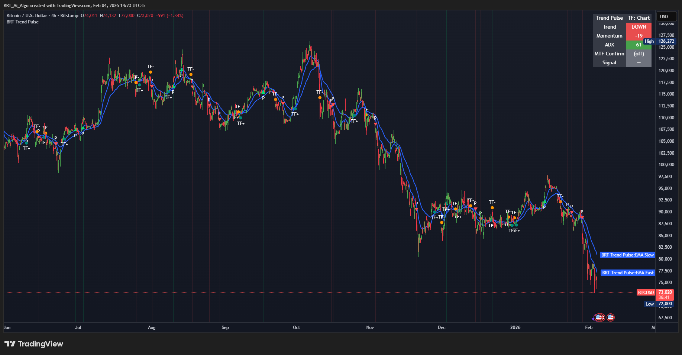Click the 100,000 level on price scale

coord(666,165)
